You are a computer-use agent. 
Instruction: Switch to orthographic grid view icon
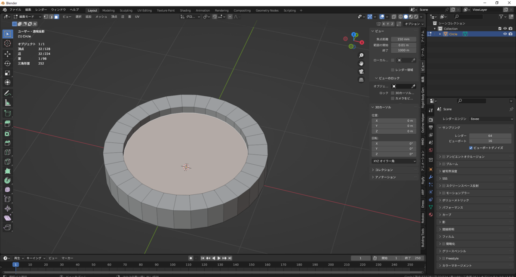pos(361,80)
